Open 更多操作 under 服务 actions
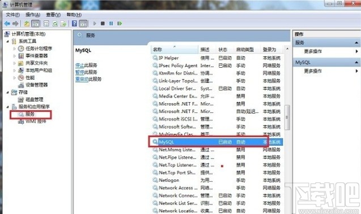The width and height of the screenshot is (361, 214). 313,51
